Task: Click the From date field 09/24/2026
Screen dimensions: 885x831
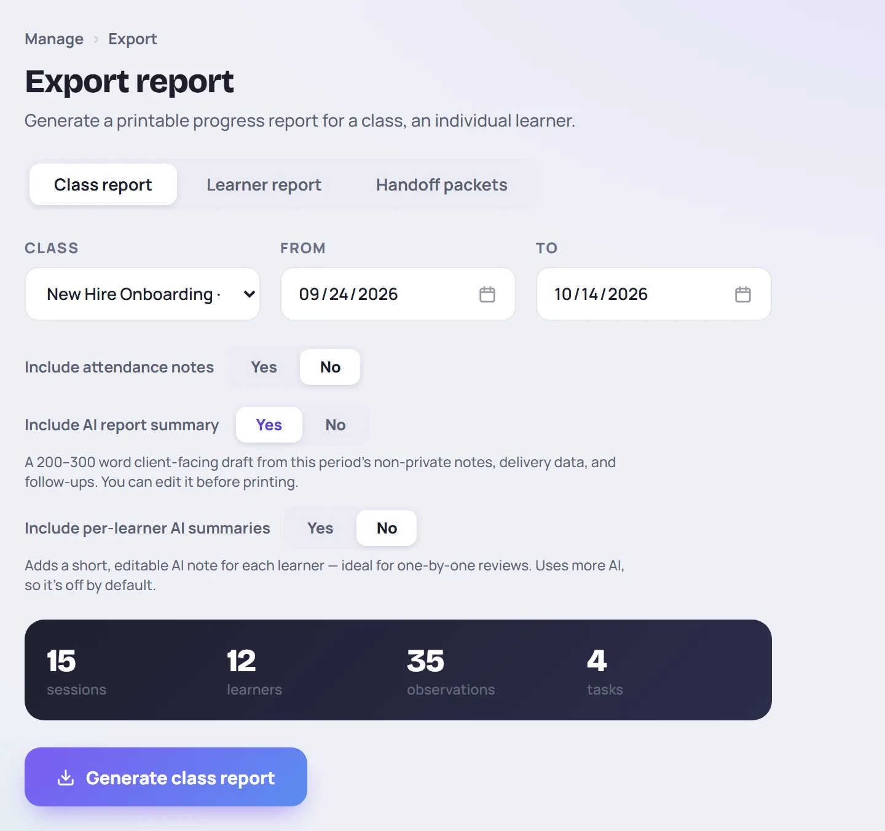Action: coord(398,294)
